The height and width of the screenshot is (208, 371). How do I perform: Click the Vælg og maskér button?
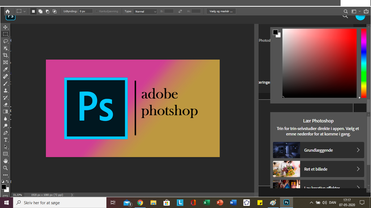(221, 11)
